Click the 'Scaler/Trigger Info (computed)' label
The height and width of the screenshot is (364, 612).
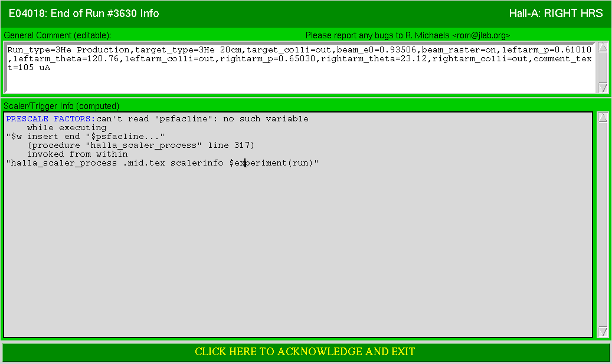coord(61,106)
